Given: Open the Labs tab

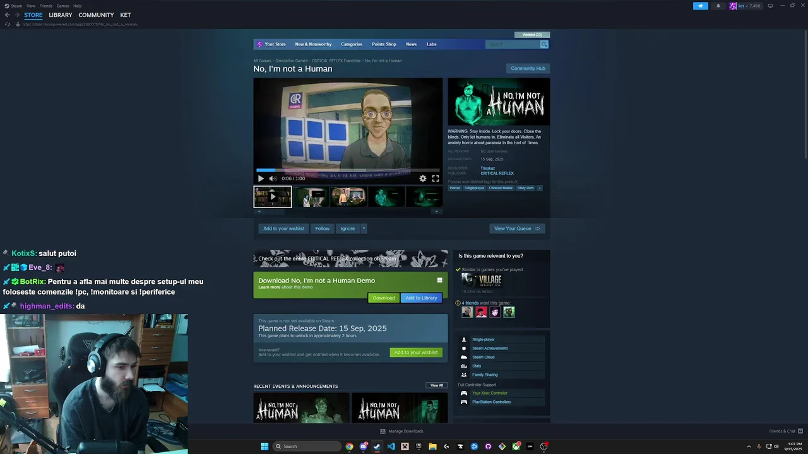Looking at the screenshot, I should [432, 44].
